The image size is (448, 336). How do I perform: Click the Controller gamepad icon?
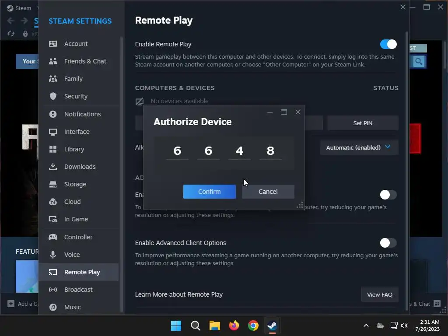click(53, 237)
